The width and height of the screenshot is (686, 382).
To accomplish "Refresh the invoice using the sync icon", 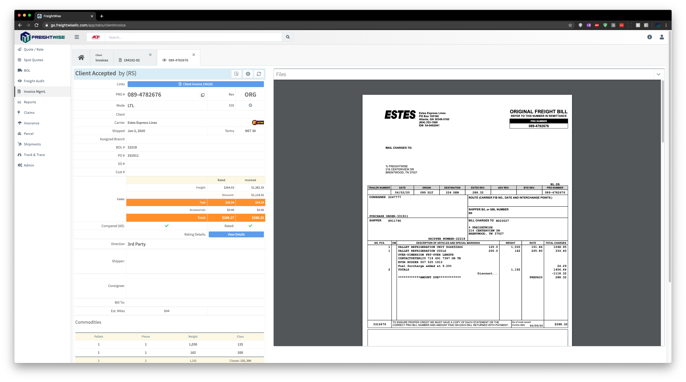I will [x=259, y=74].
